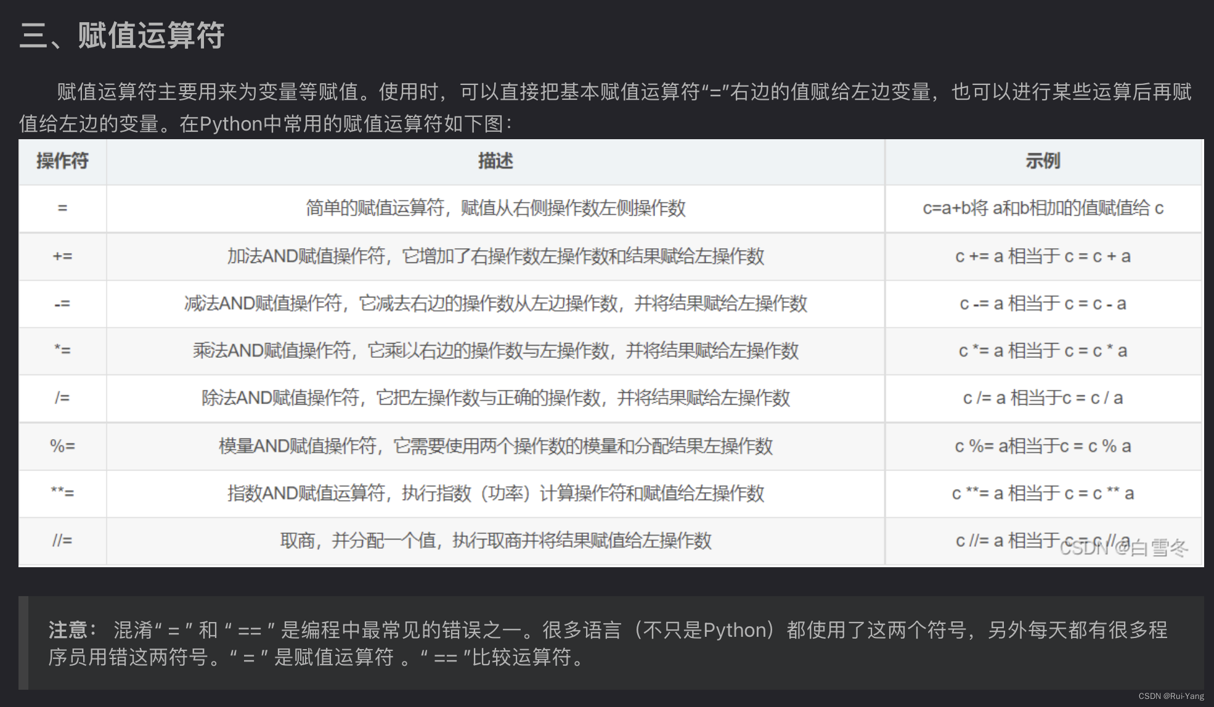Click example 'c *= a 相当于 c = c * a'

1043,350
